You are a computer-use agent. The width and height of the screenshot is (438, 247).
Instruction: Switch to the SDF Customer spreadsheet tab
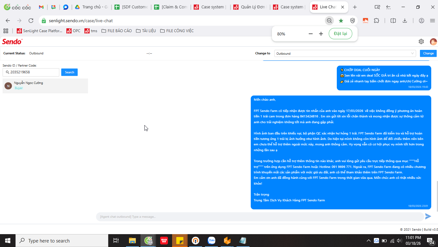coord(131,7)
